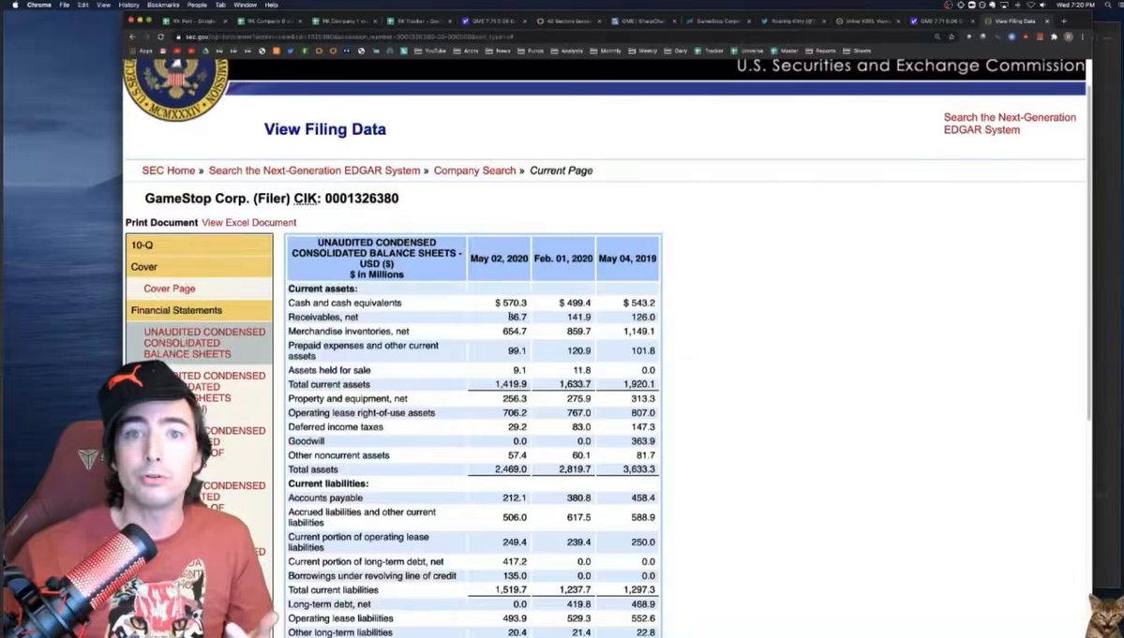Click the Goodwill value 363.9

tap(643, 441)
